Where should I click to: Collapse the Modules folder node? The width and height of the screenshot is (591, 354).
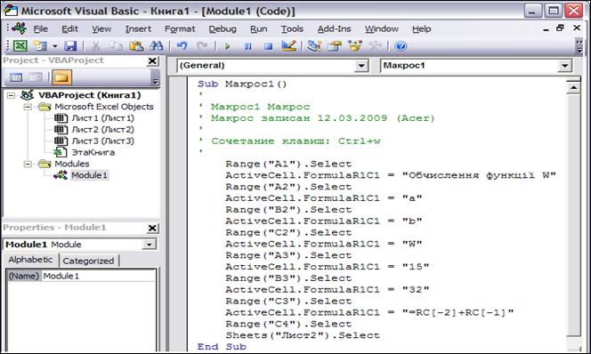[28, 164]
